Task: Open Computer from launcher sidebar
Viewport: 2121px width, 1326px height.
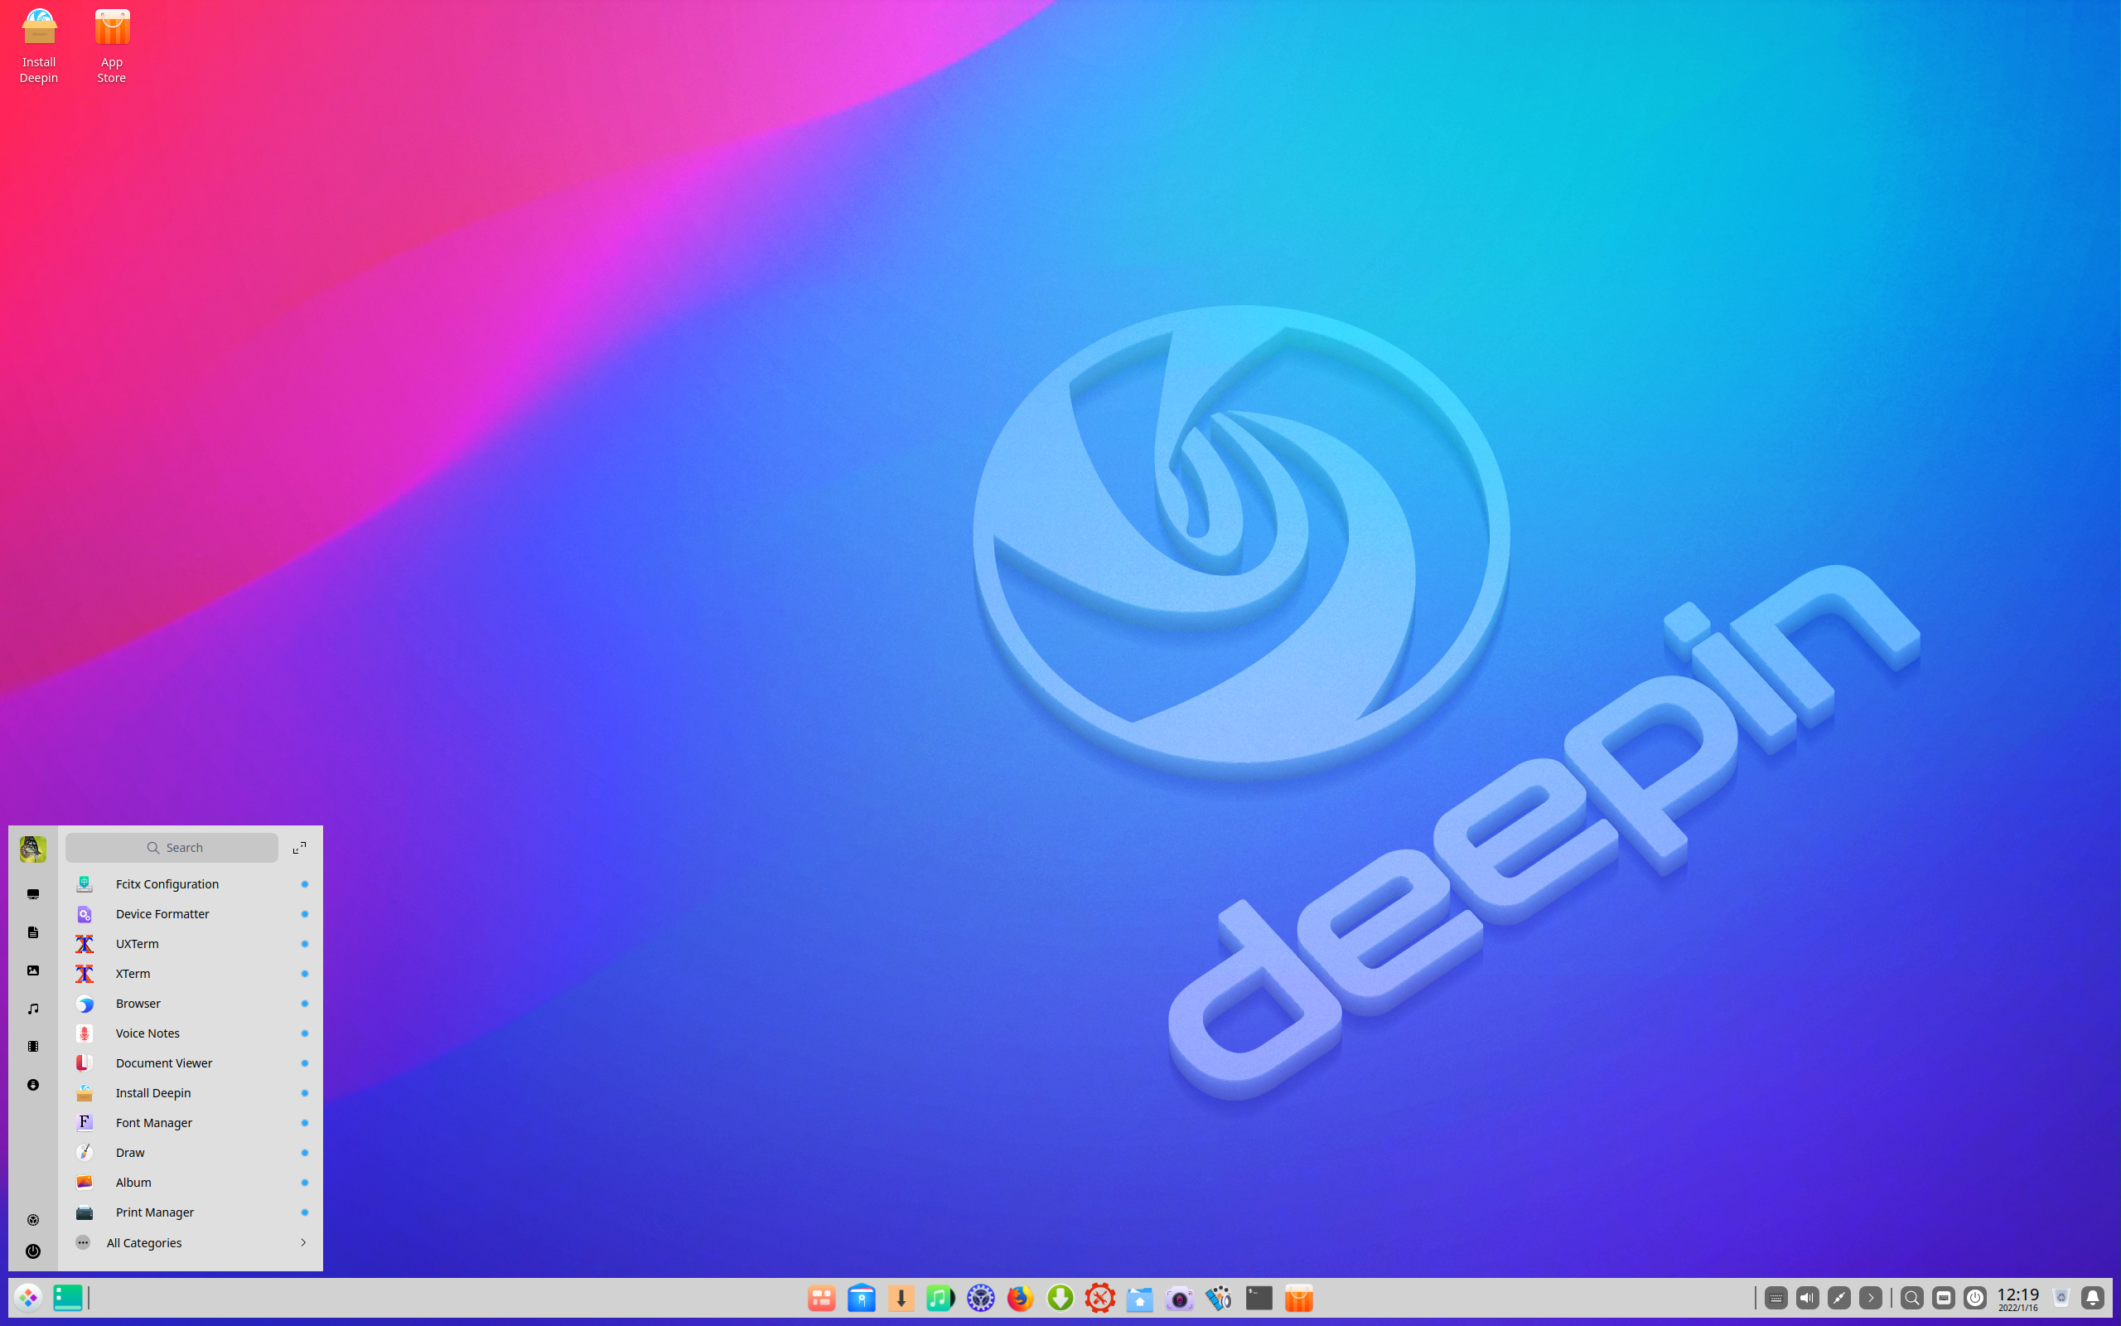Action: click(x=33, y=893)
